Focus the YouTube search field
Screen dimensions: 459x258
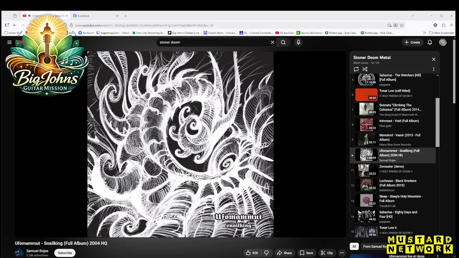click(213, 42)
